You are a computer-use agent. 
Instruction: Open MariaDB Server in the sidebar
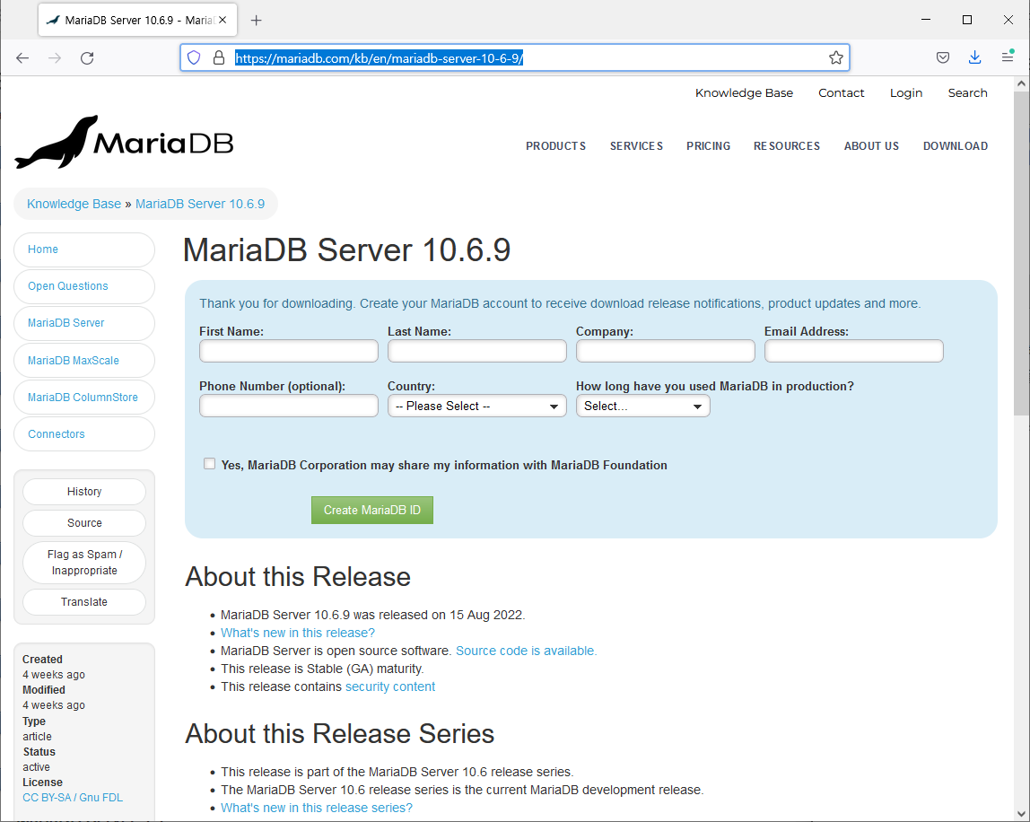pos(84,323)
